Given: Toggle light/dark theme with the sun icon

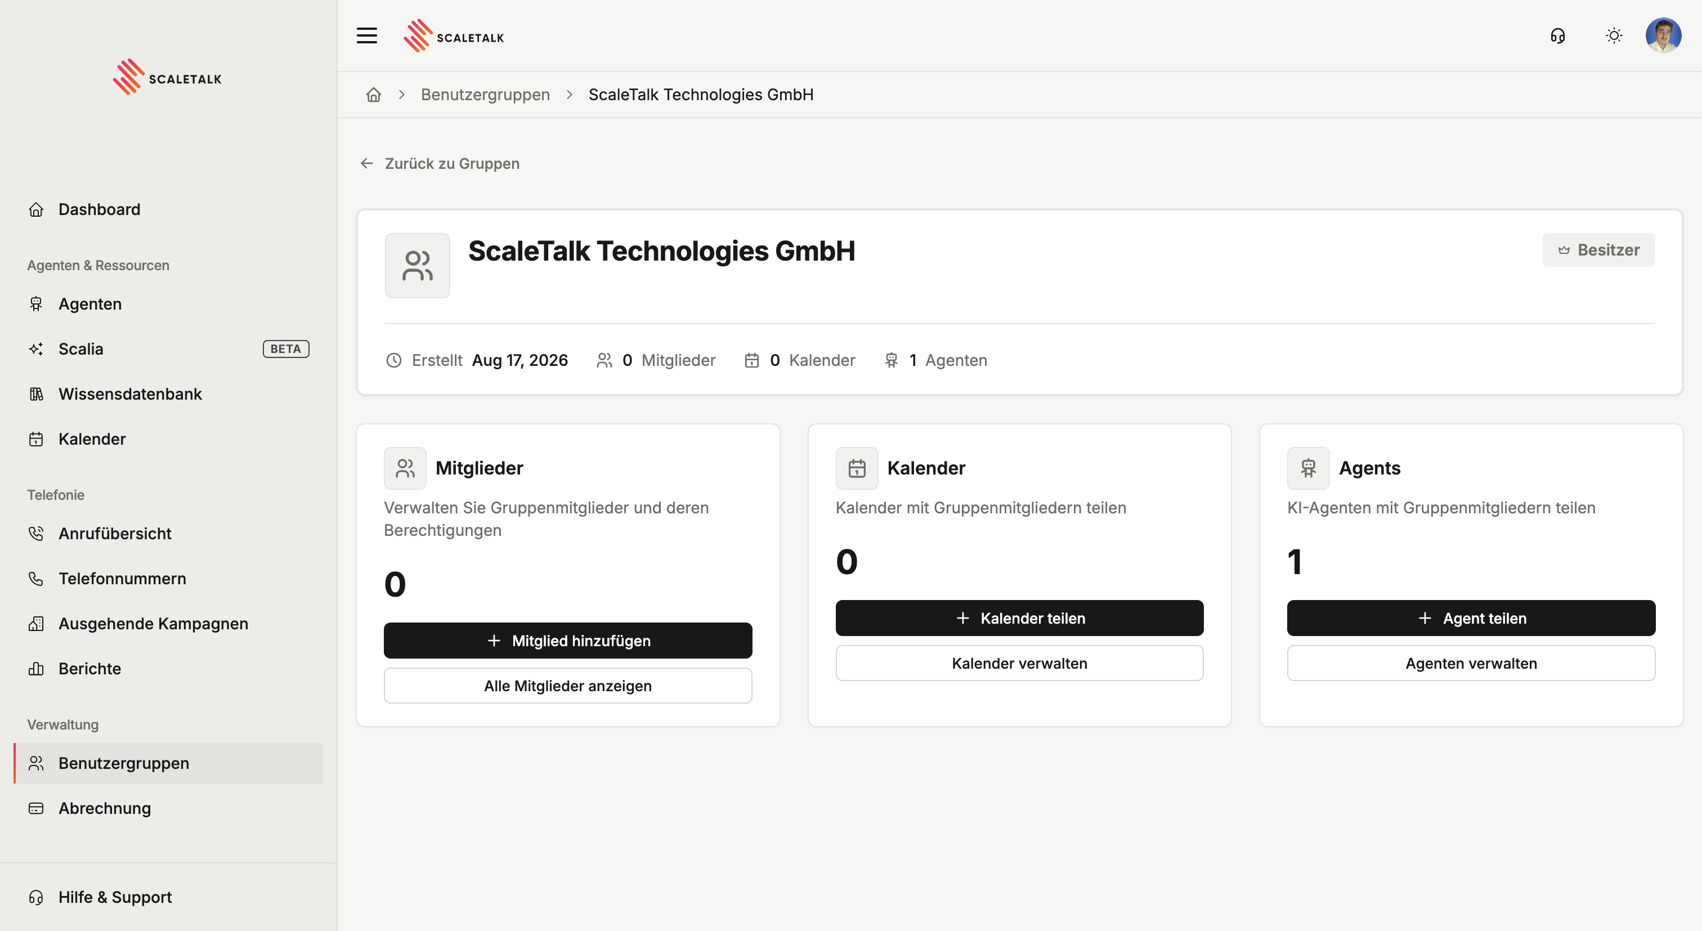Looking at the screenshot, I should 1614,35.
